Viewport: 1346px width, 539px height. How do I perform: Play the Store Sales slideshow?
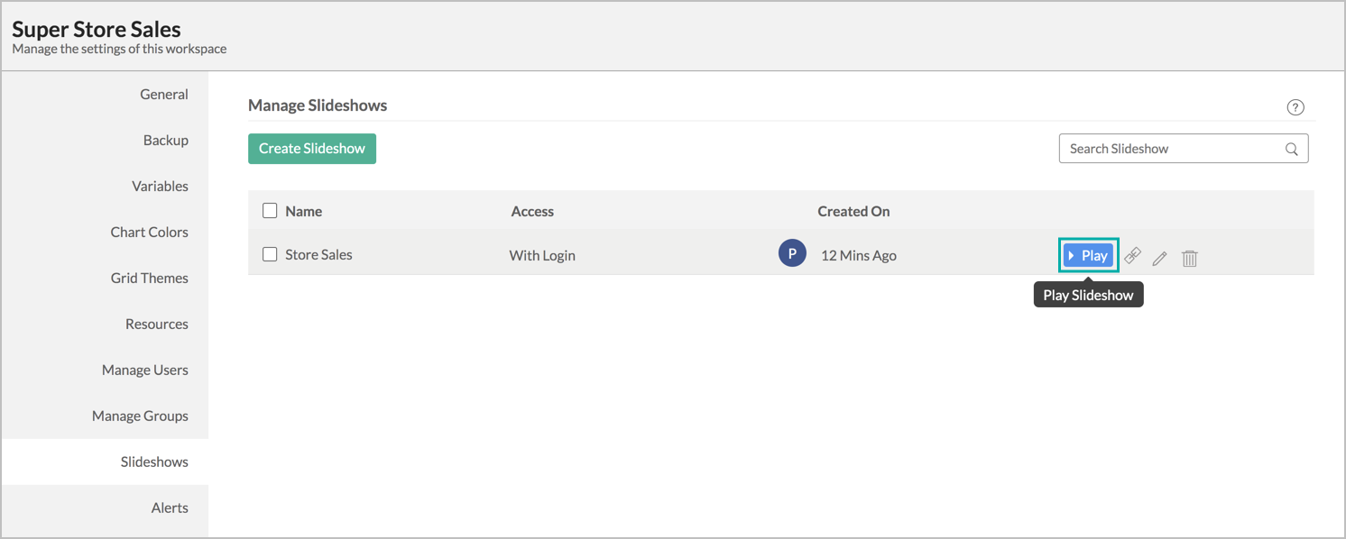pyautogui.click(x=1088, y=256)
